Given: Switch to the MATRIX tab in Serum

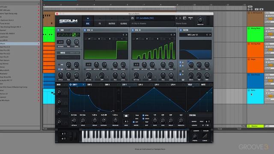Looking at the screenshot, I should 112,21.
